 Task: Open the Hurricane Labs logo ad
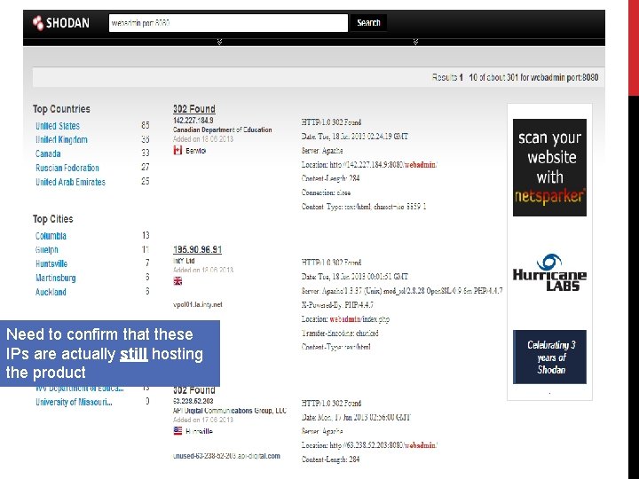click(549, 272)
